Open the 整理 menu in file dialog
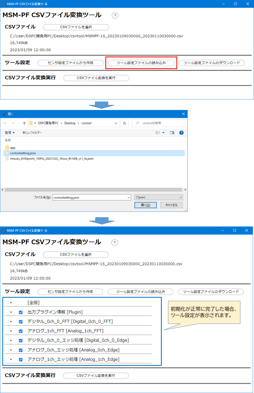 click(10, 133)
